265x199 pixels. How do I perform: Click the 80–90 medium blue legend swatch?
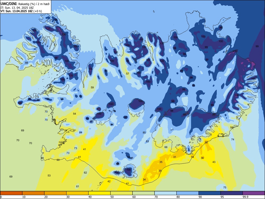click(188, 193)
